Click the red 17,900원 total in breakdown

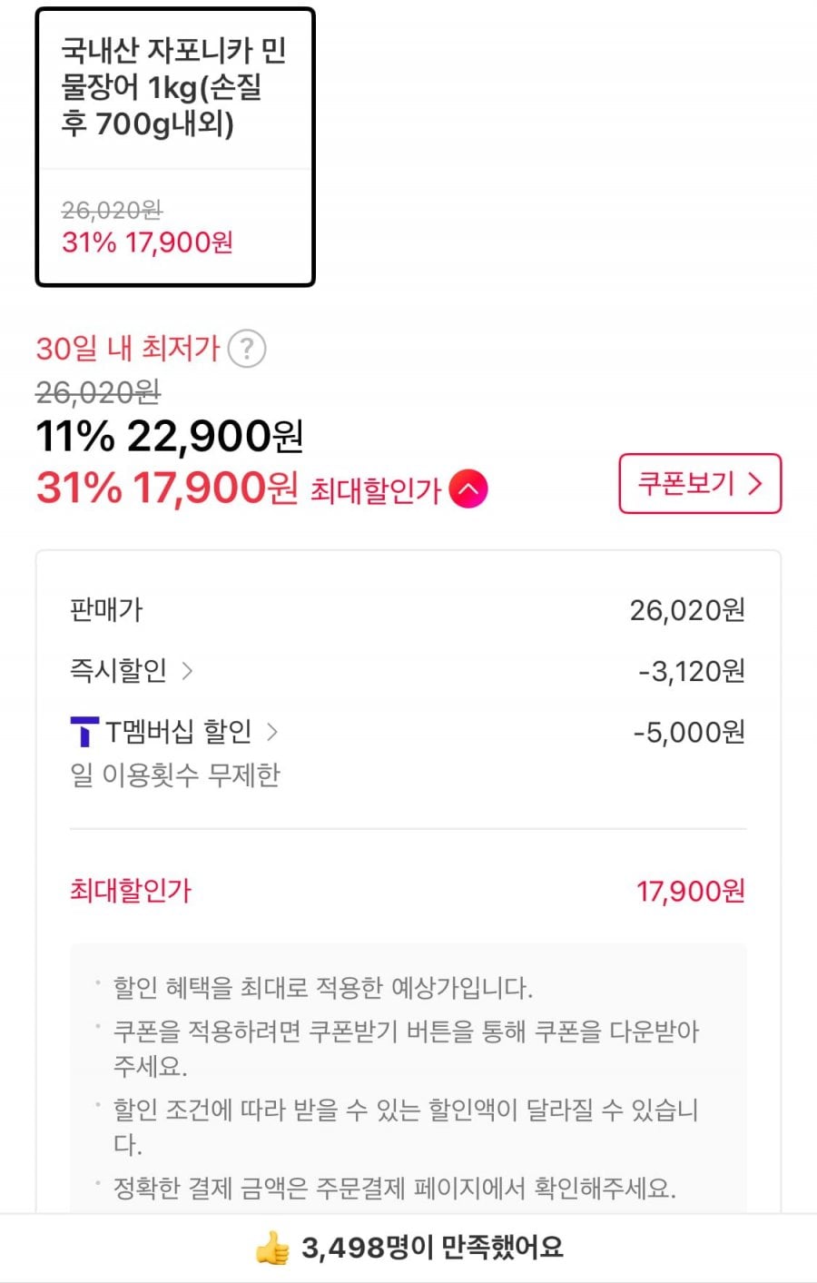point(690,892)
